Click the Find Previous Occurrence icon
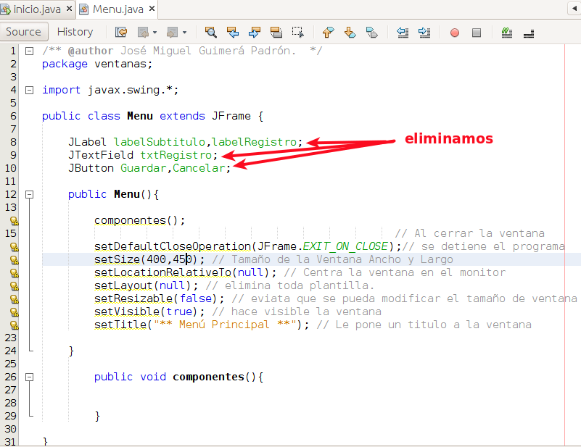Image resolution: width=581 pixels, height=447 pixels. coord(233,33)
